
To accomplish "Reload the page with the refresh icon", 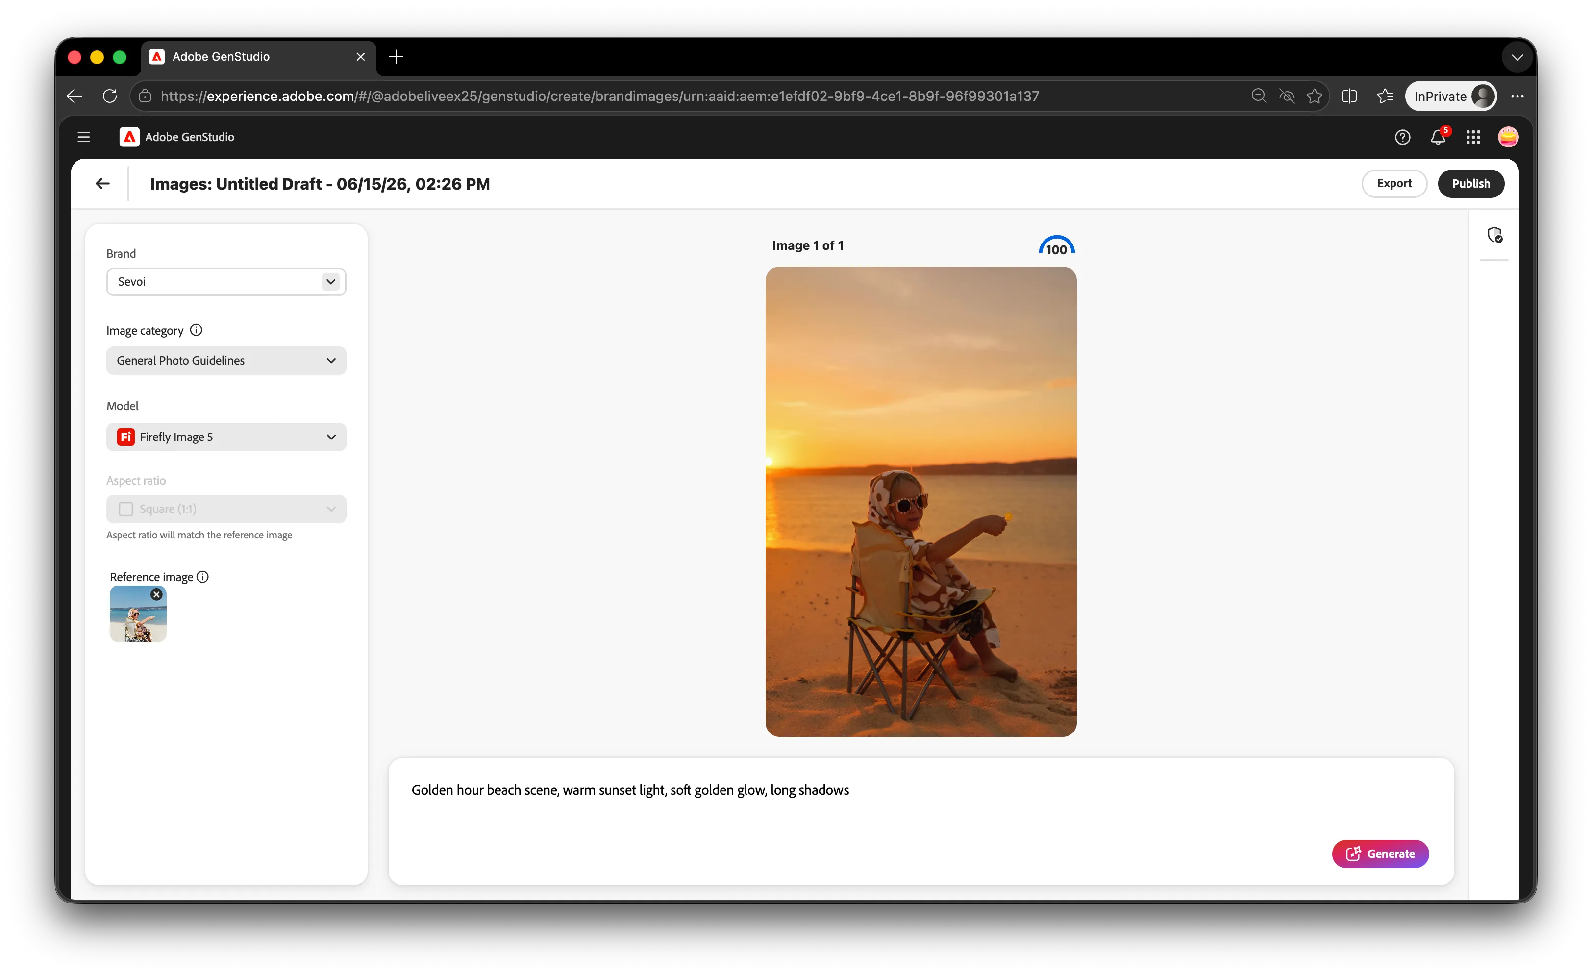I will click(110, 96).
